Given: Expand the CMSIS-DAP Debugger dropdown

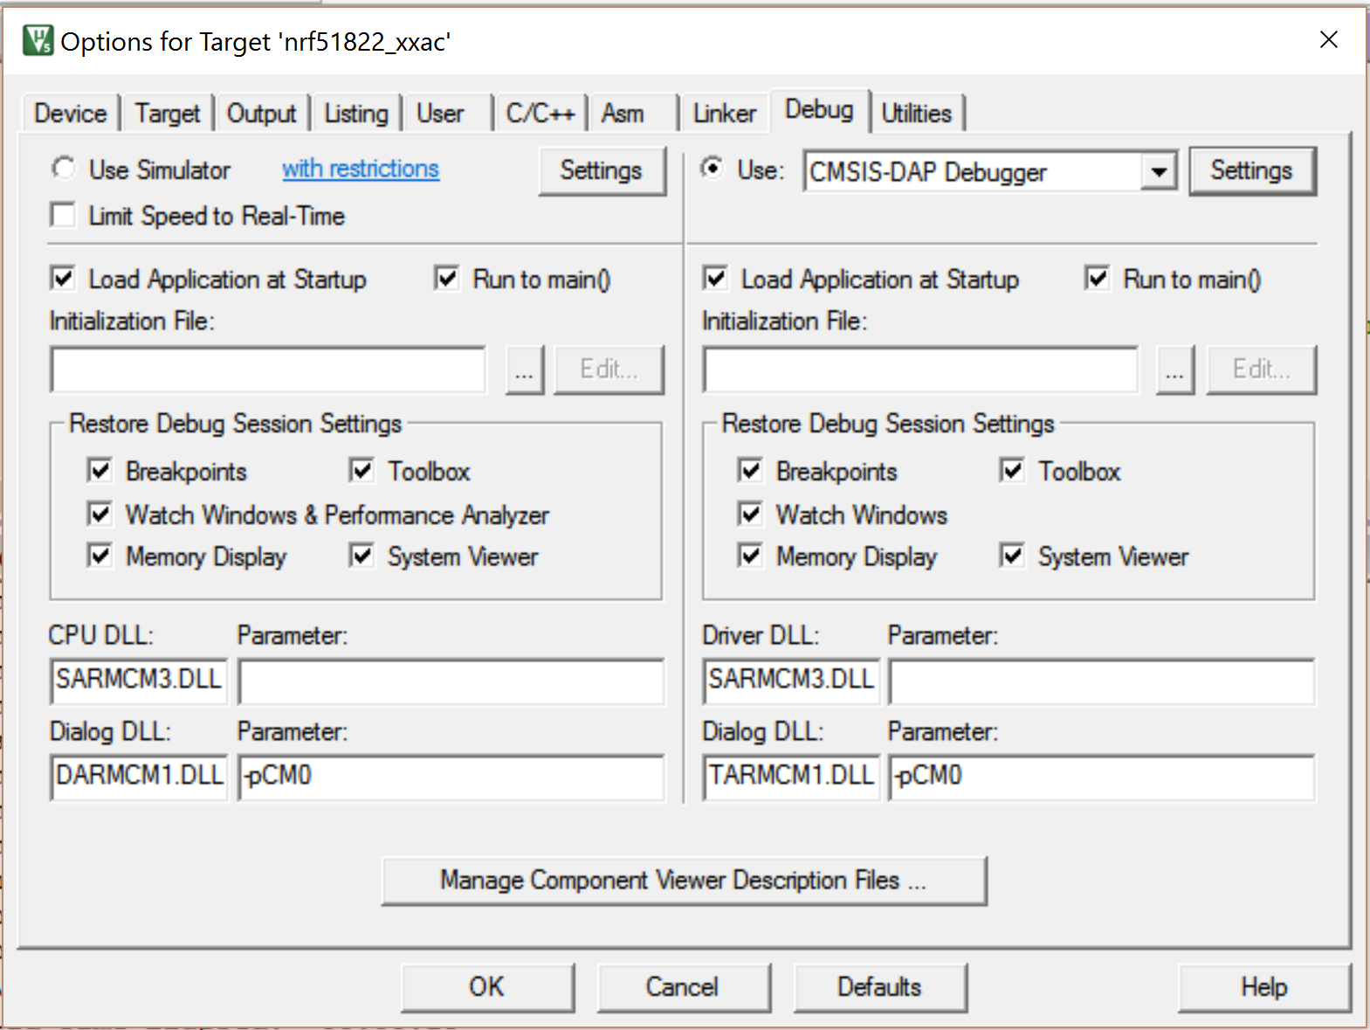Looking at the screenshot, I should [1159, 171].
